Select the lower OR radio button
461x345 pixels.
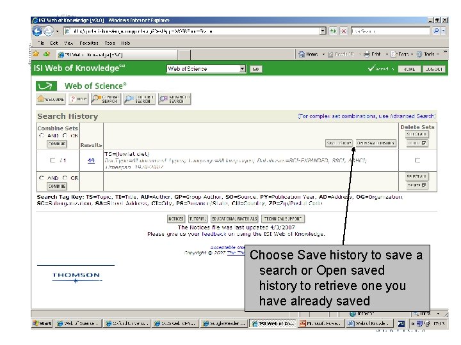point(65,178)
